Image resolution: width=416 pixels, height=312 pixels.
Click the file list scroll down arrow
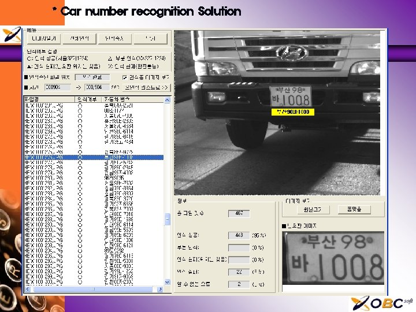[x=168, y=283]
